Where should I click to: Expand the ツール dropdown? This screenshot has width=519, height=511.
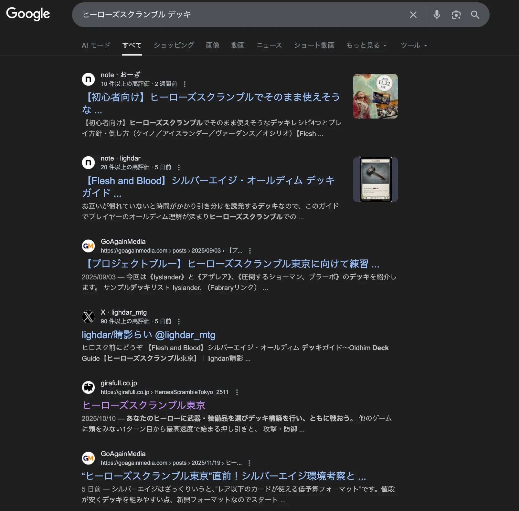point(414,45)
